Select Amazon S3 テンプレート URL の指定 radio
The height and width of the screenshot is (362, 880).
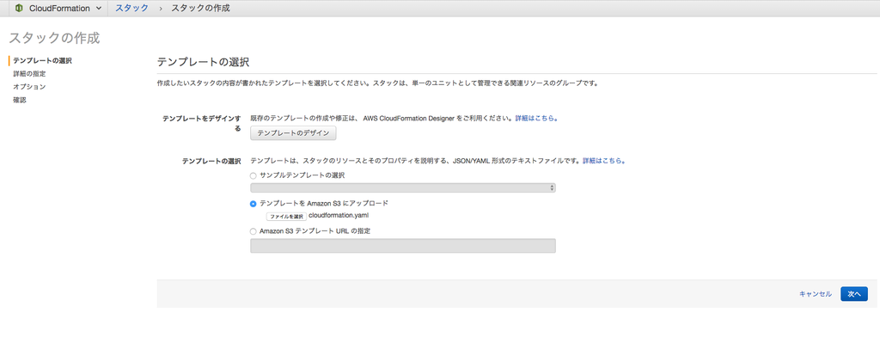point(254,231)
